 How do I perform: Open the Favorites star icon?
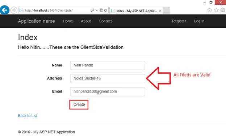coord(216,10)
